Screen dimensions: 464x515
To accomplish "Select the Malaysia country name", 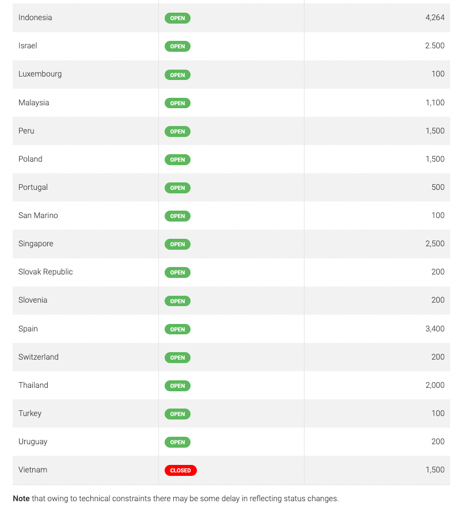I will click(34, 102).
